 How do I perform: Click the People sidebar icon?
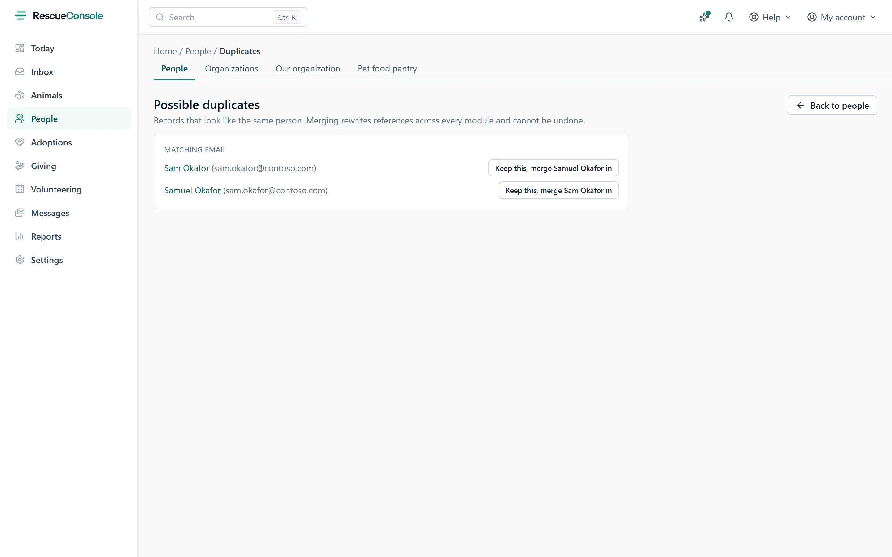20,119
